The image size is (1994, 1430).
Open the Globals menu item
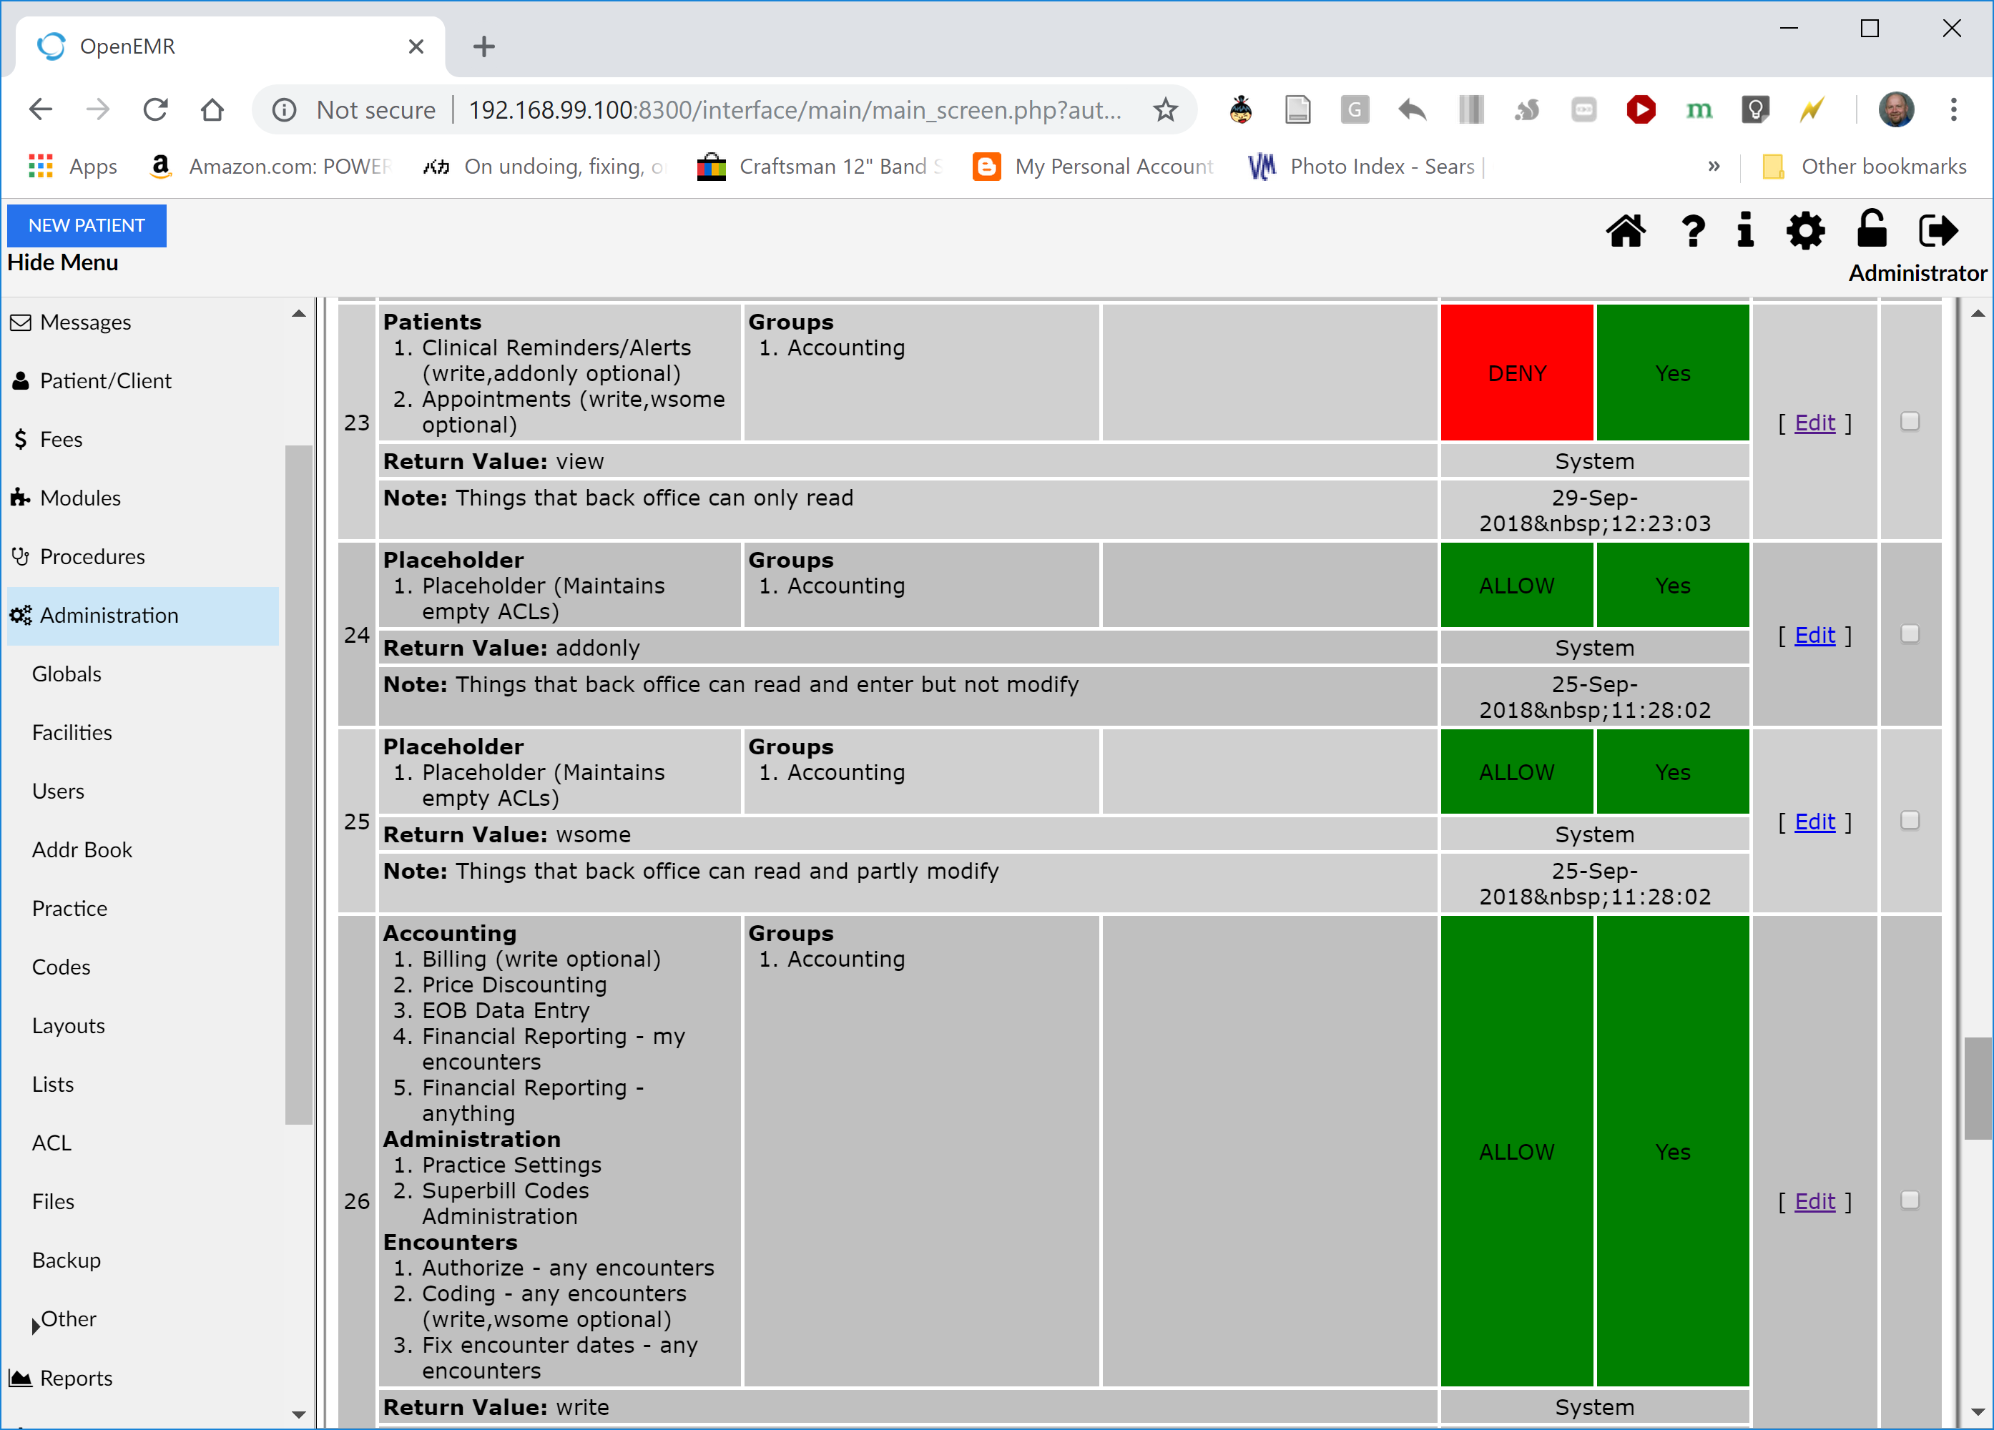click(67, 674)
